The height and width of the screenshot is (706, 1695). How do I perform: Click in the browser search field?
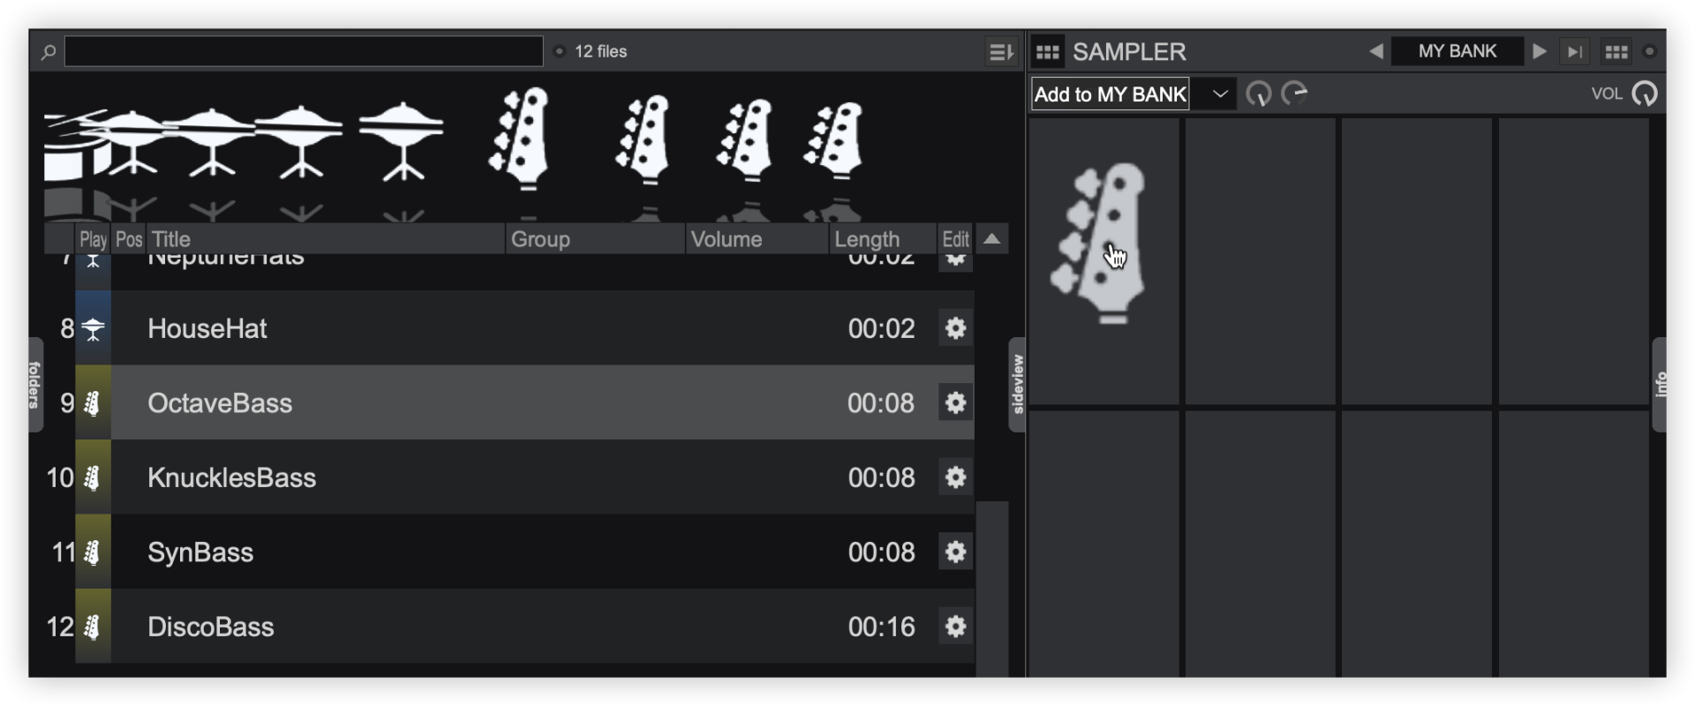pos(304,52)
